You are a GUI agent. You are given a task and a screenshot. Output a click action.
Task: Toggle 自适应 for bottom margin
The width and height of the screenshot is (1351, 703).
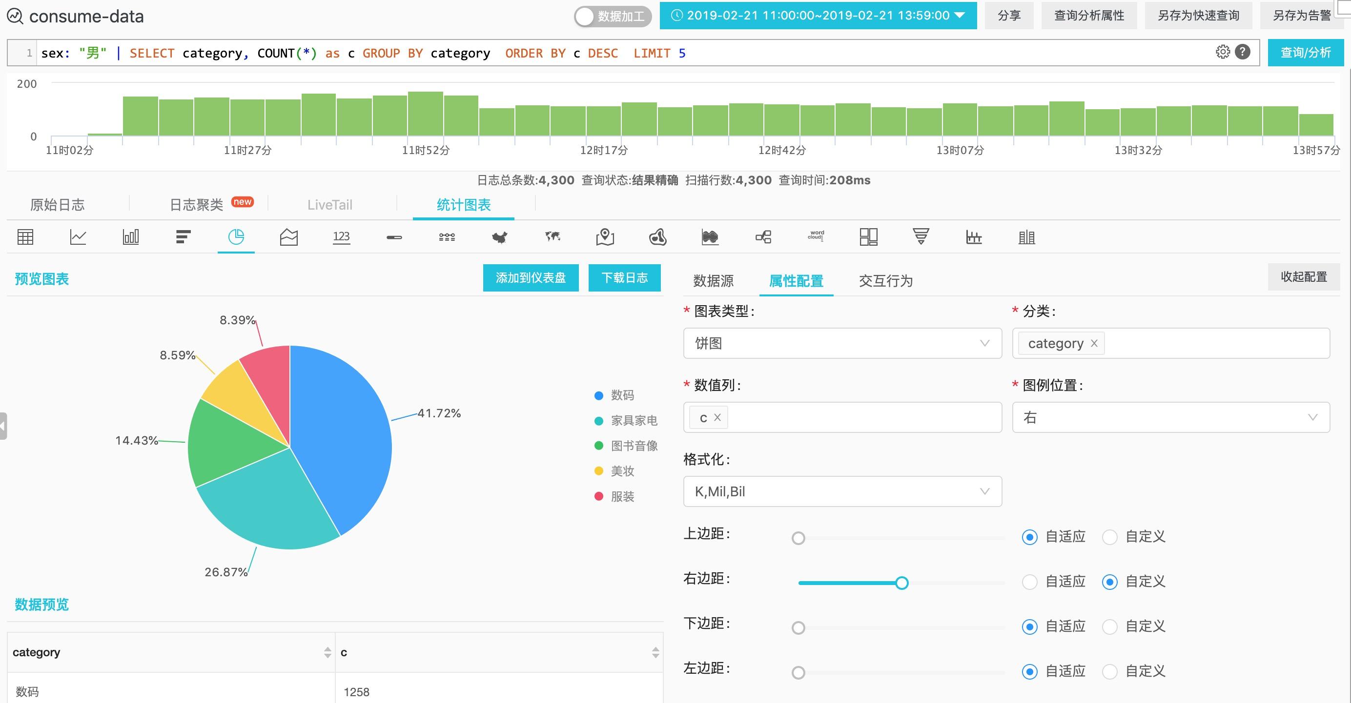pos(1030,625)
